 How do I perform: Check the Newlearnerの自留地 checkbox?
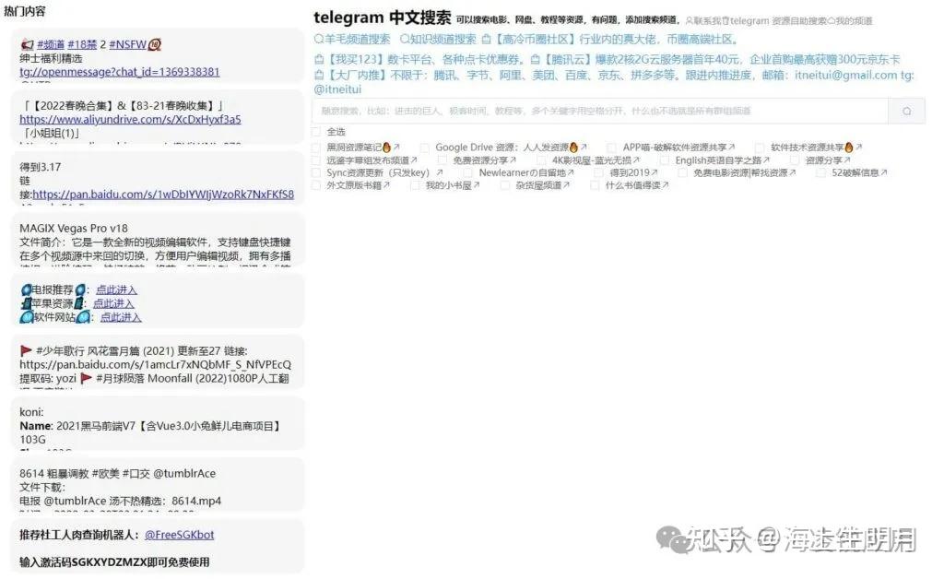click(x=467, y=172)
